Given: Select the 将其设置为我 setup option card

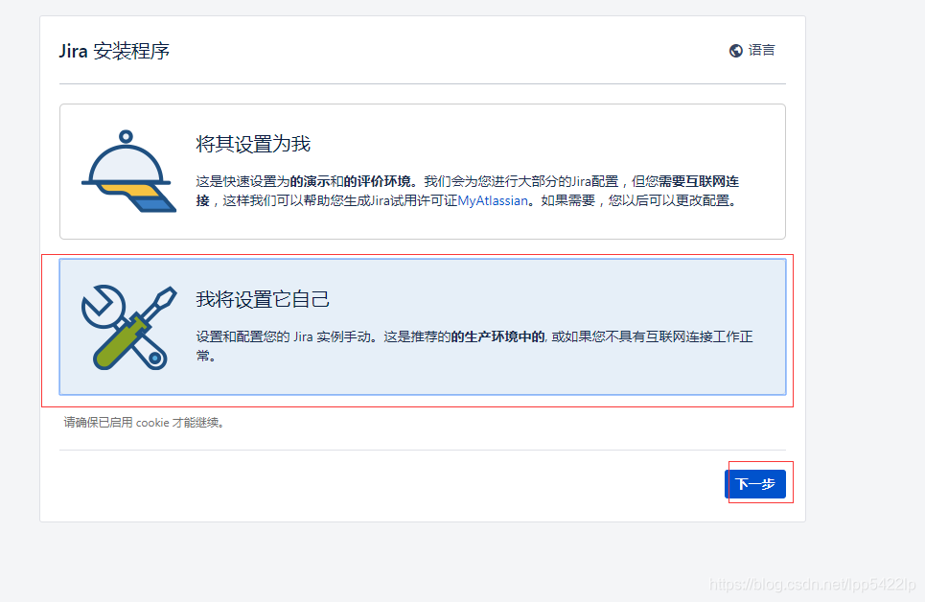Looking at the screenshot, I should click(x=423, y=172).
